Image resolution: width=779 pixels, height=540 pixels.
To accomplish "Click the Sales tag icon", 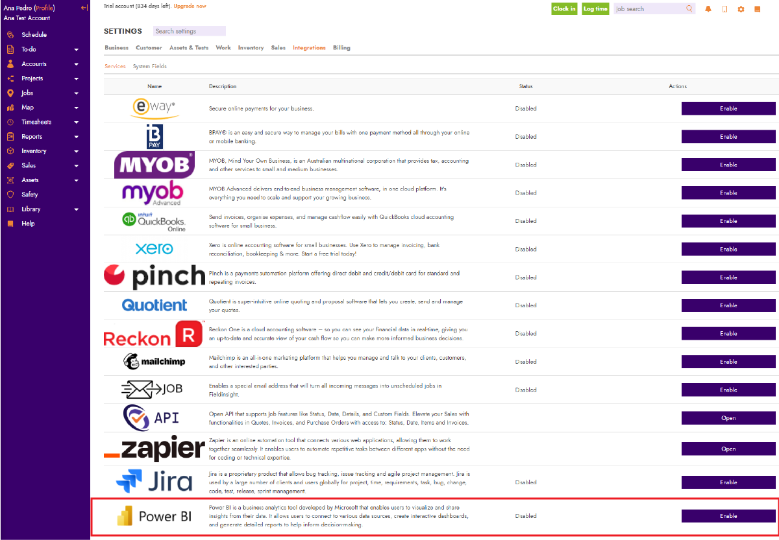I will point(10,165).
